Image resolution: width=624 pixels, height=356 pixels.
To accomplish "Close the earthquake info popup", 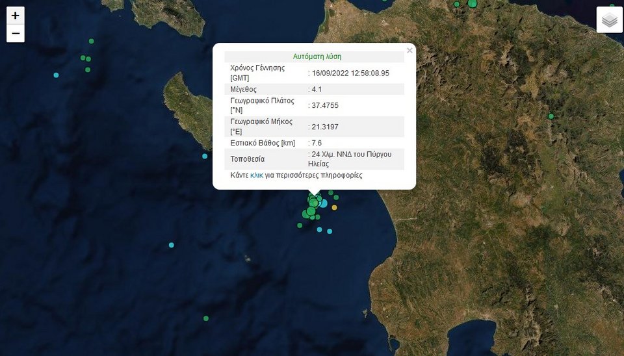I will [409, 50].
